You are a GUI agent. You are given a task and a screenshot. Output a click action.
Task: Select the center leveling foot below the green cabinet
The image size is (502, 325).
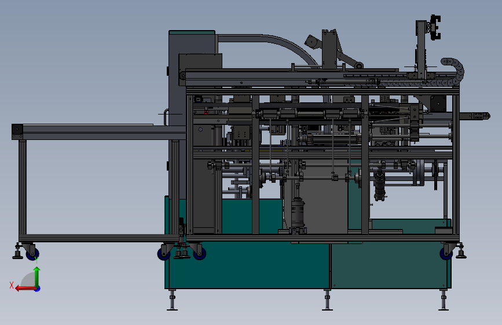click(x=327, y=300)
